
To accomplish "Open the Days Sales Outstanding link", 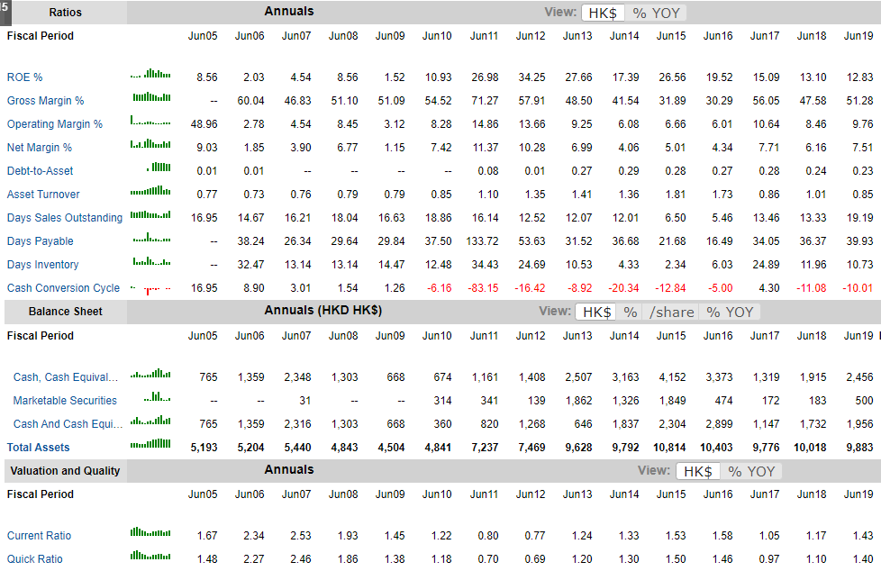I will 65,217.
